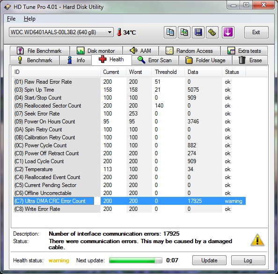Click the Status column header
This screenshot has height=274, width=278.
(234, 72)
